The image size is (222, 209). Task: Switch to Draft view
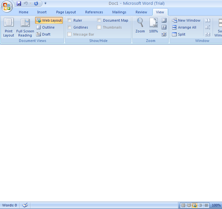[43, 34]
